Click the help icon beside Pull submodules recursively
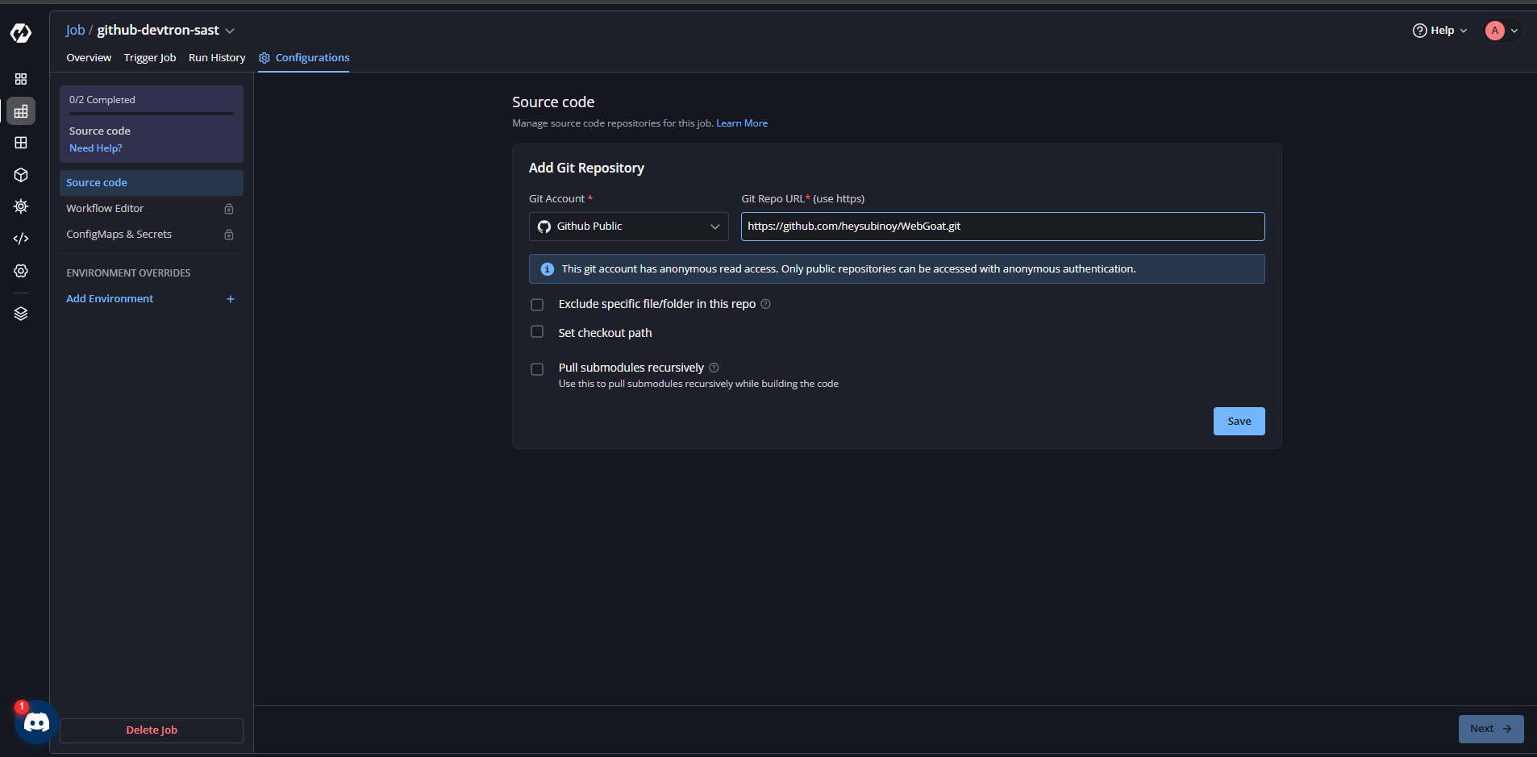Screen dimensions: 1537x757 714,368
